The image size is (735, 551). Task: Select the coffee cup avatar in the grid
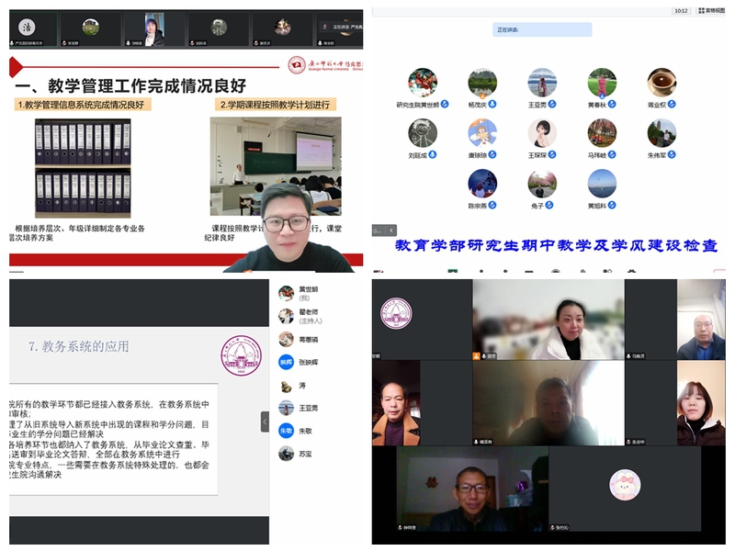click(x=661, y=83)
